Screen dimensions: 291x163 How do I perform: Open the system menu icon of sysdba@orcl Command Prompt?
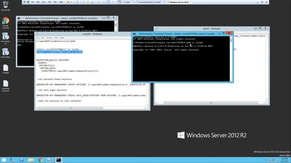click(19, 18)
